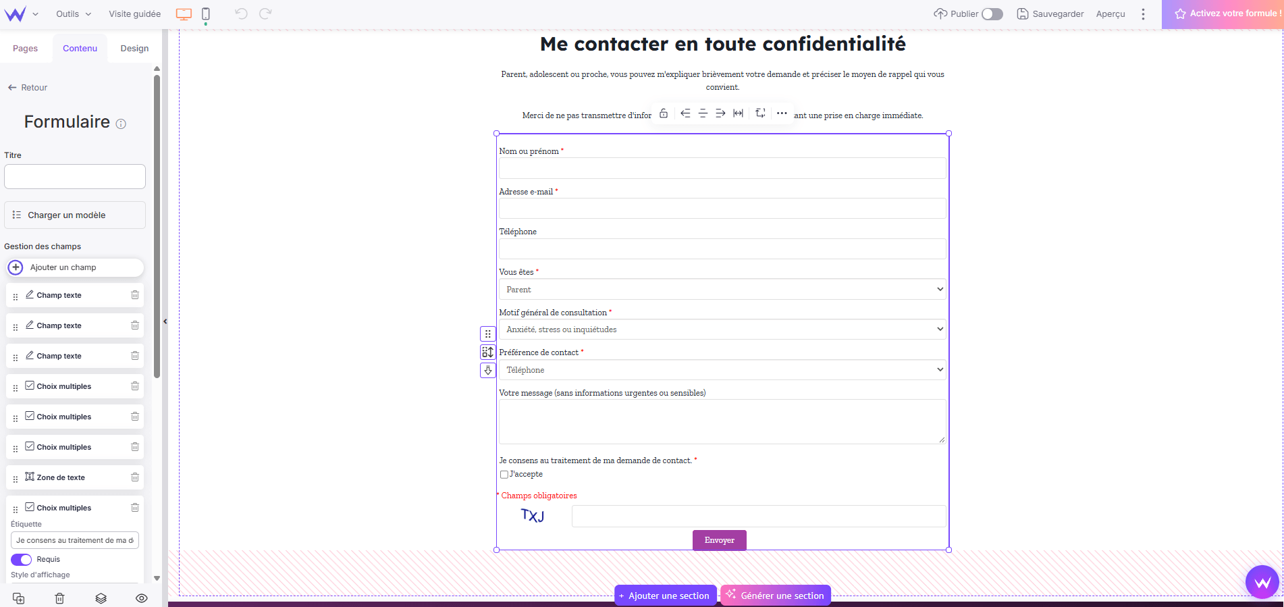Viewport: 1284px width, 607px height.
Task: Switch to the Pages tab
Action: pyautogui.click(x=26, y=49)
